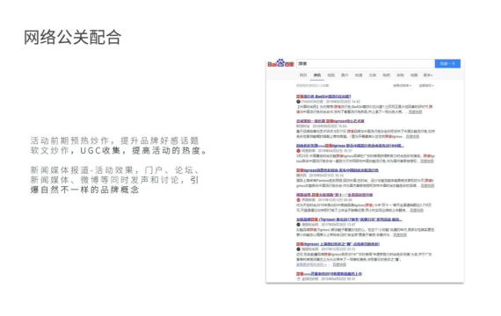This screenshot has height=316, width=501.
Task: Open the 地图 tab
Action: pyautogui.click(x=414, y=75)
